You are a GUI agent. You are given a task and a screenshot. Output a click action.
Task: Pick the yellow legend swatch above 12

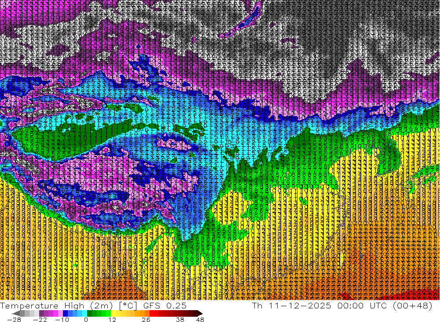click(114, 314)
